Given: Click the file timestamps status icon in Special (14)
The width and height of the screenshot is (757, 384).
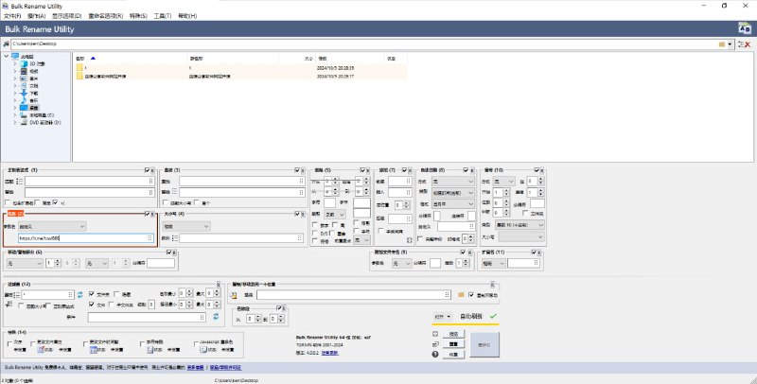Looking at the screenshot, I should coord(93,350).
